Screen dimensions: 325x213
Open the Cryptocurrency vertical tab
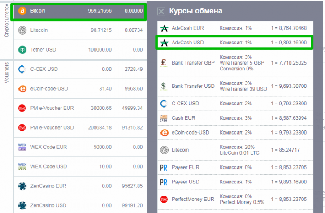(x=7, y=21)
